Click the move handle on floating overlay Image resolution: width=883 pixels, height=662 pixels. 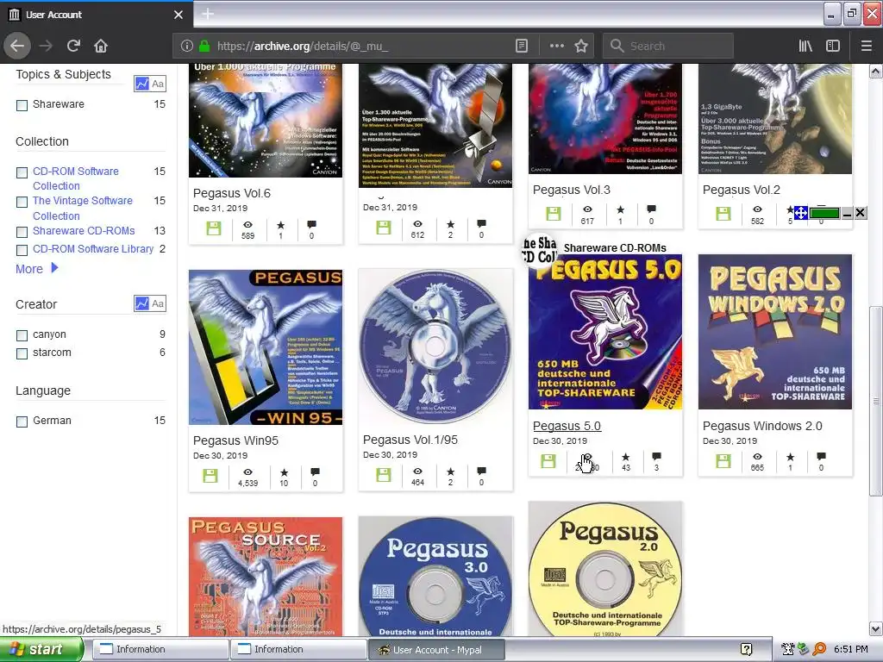[x=801, y=213]
